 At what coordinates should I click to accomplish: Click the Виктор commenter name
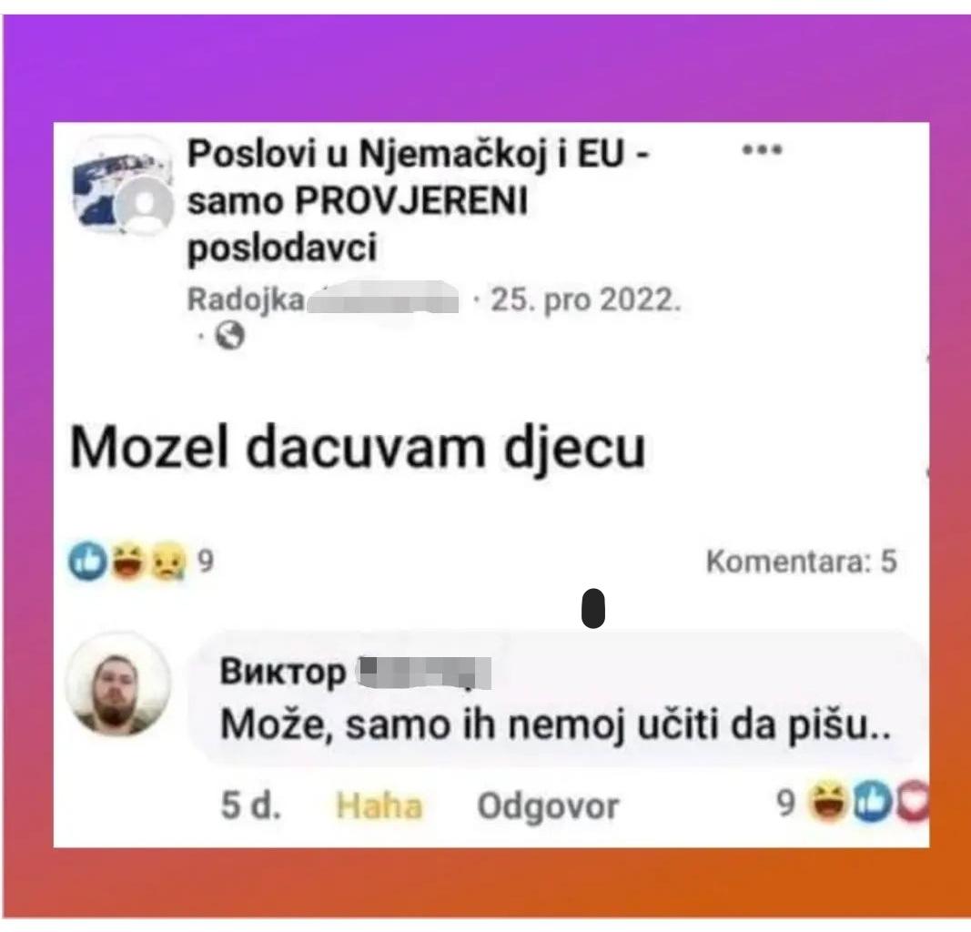[283, 672]
